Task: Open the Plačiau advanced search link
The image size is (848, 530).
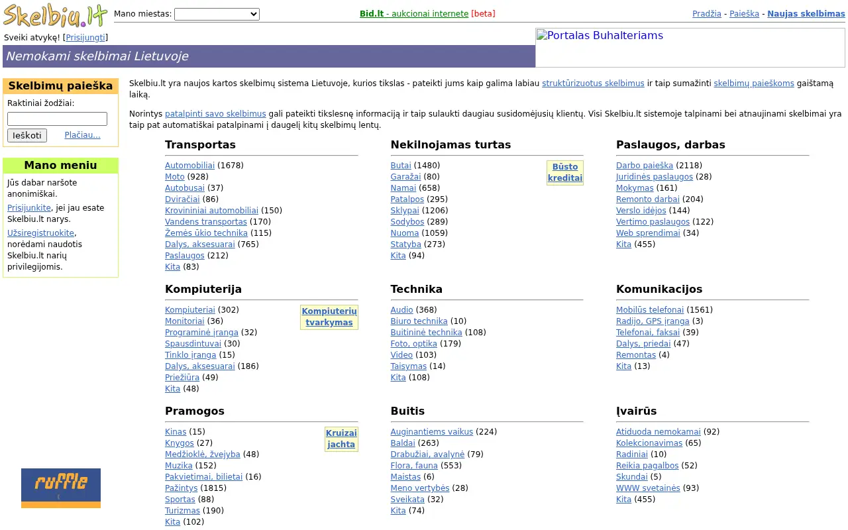Action: point(82,135)
